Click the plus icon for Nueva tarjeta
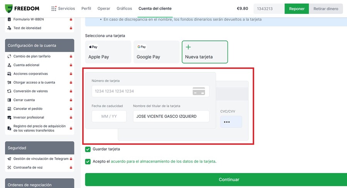The height and width of the screenshot is (188, 347). pos(188,47)
